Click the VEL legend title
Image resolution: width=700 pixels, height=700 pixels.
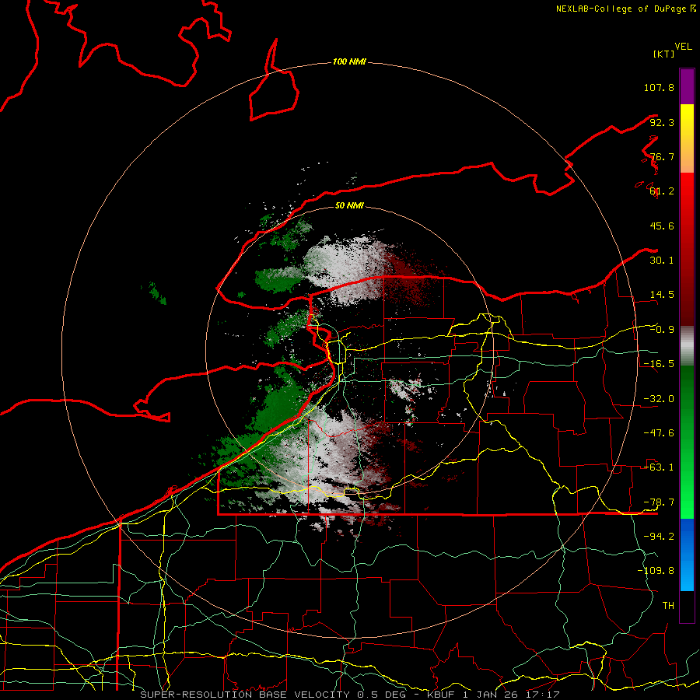(x=683, y=47)
